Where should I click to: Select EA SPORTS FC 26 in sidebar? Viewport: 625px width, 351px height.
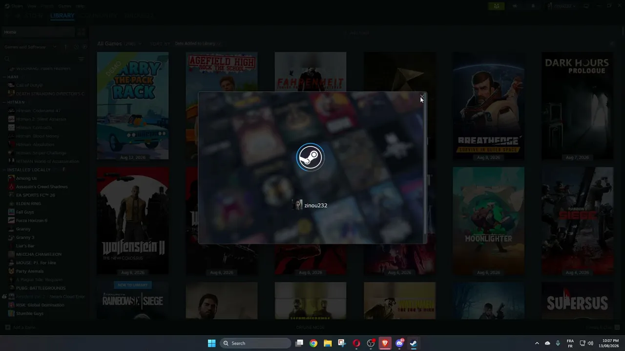point(36,195)
